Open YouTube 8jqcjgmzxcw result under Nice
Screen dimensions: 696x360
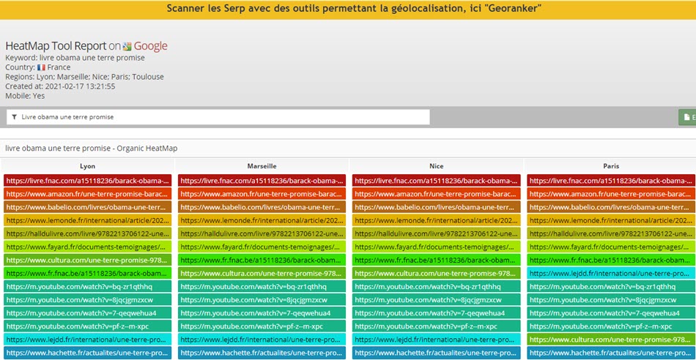(437, 300)
